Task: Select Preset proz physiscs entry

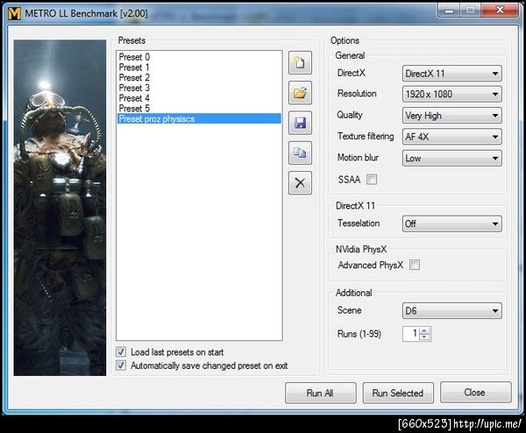Action: pyautogui.click(x=199, y=118)
